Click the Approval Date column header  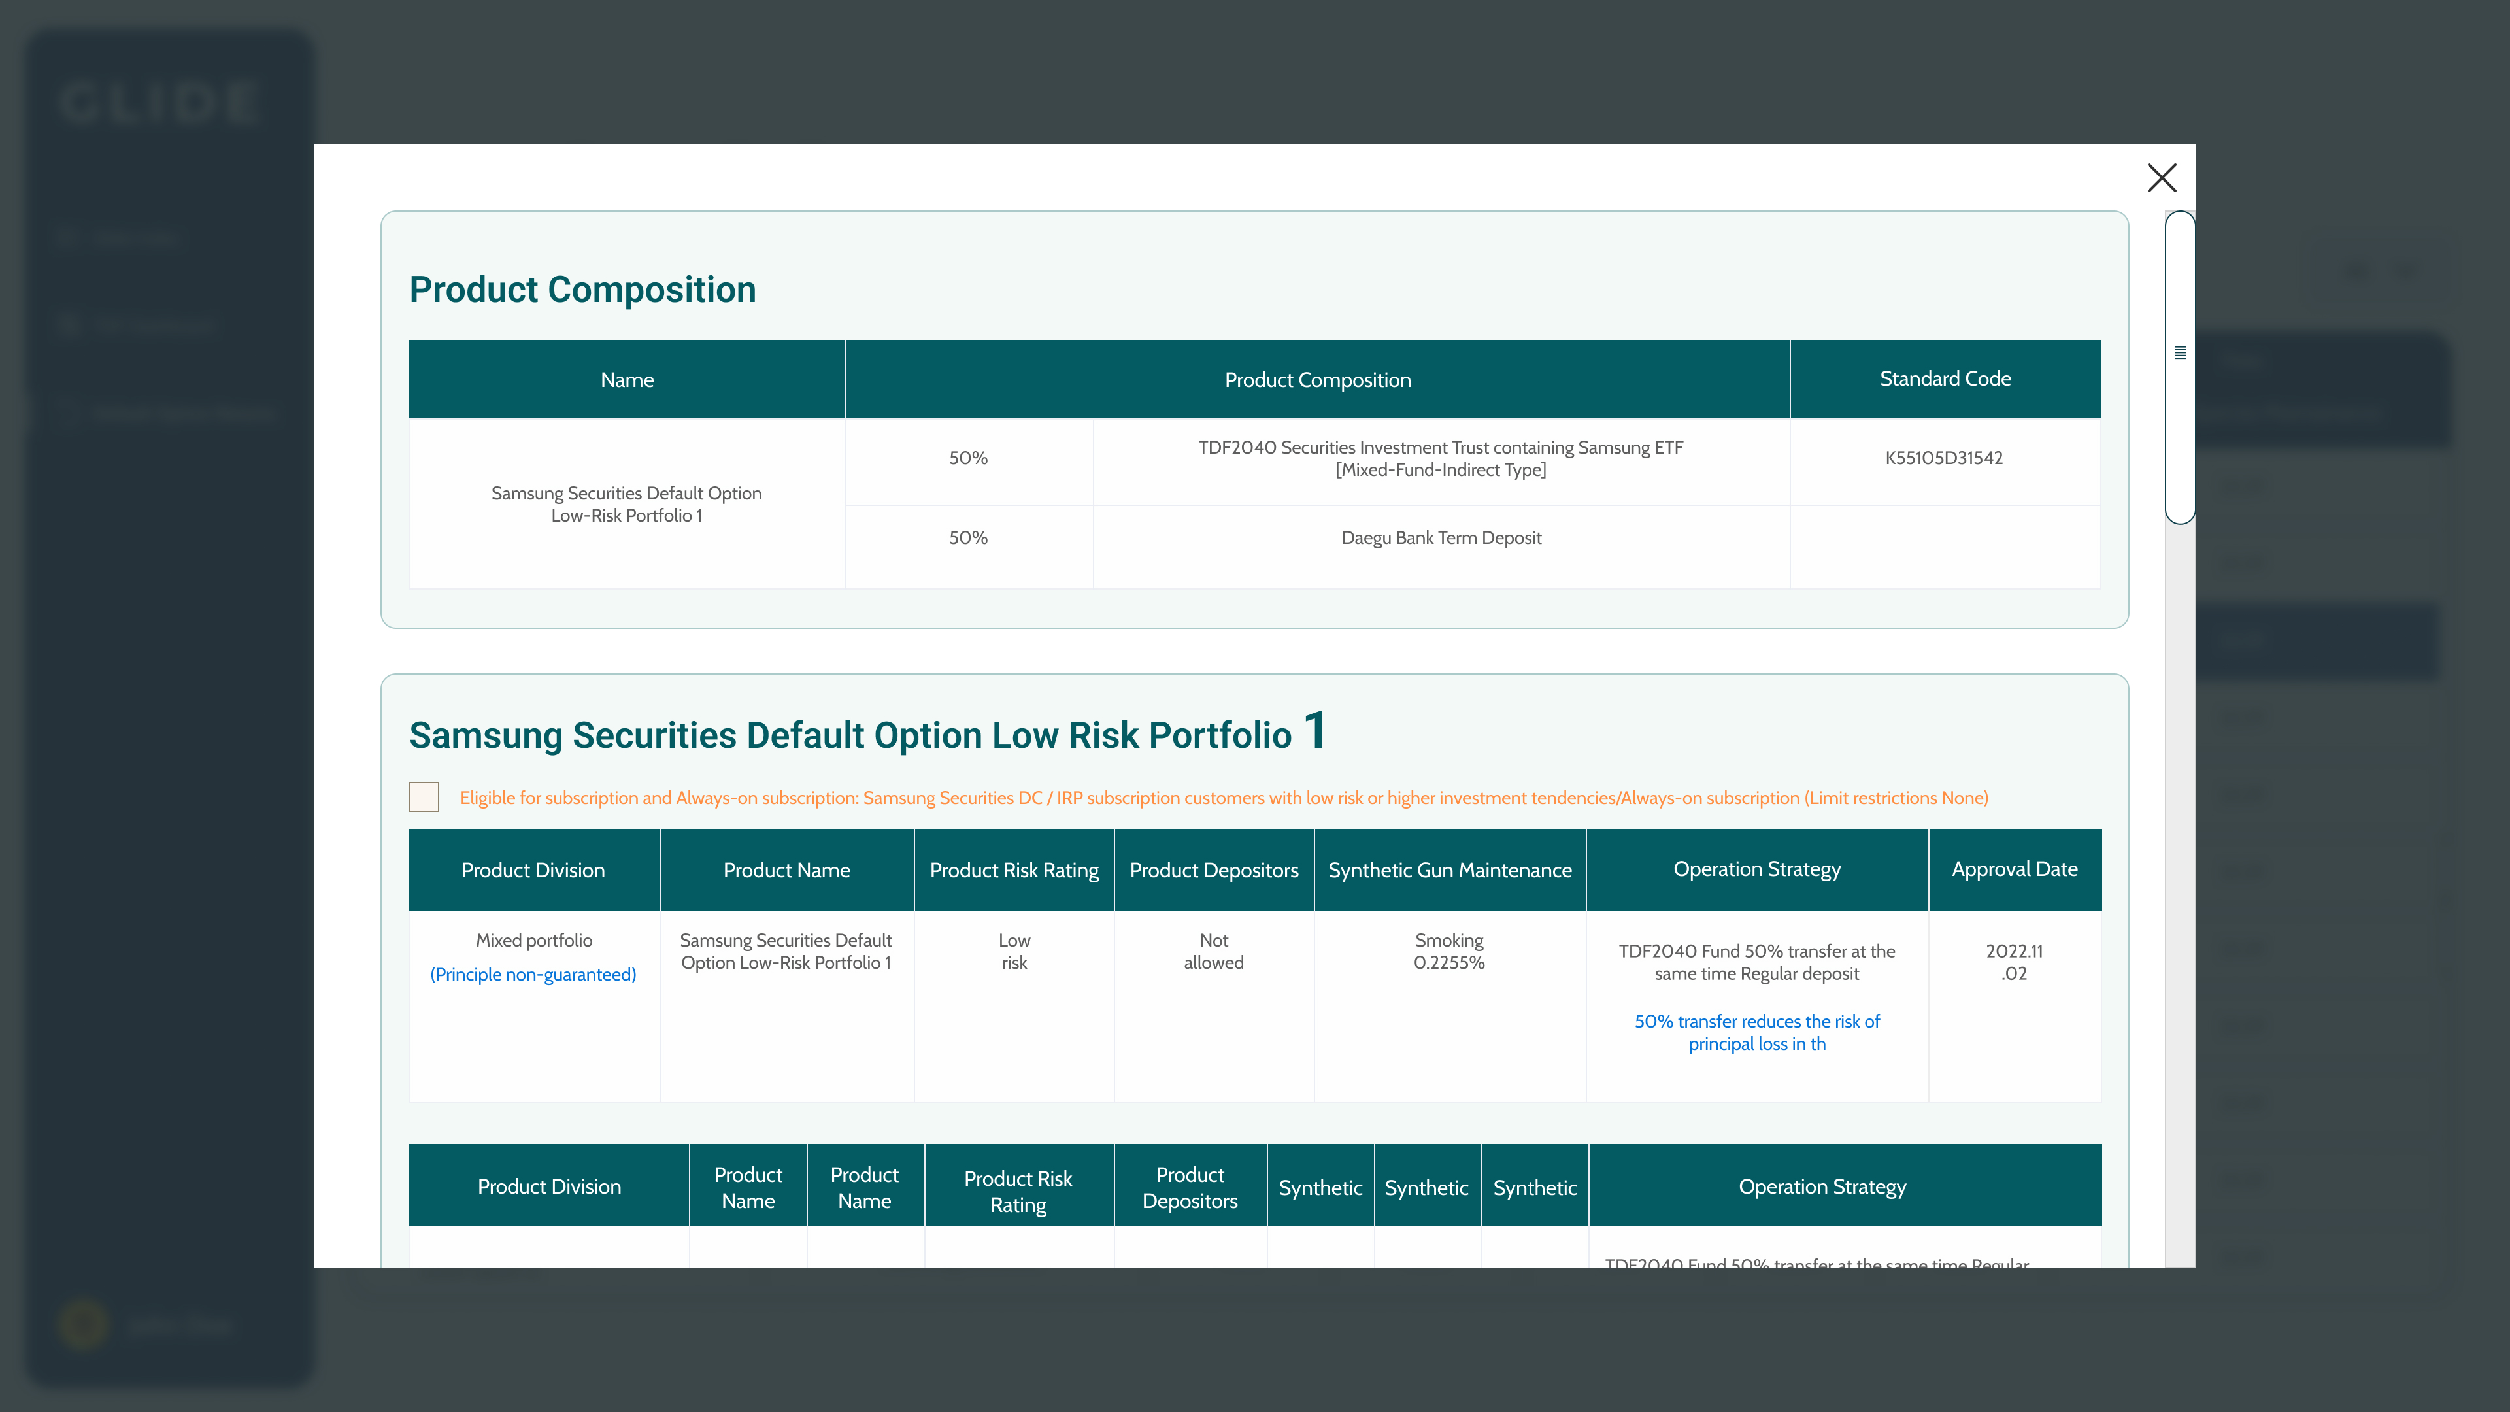(2014, 870)
